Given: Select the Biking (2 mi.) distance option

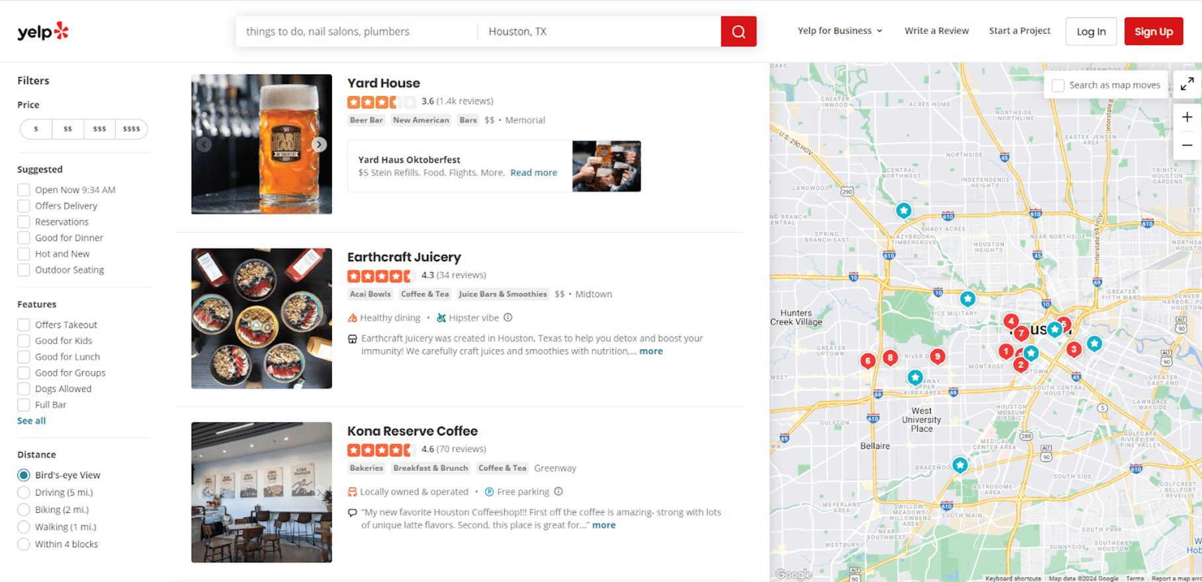Looking at the screenshot, I should coord(24,509).
